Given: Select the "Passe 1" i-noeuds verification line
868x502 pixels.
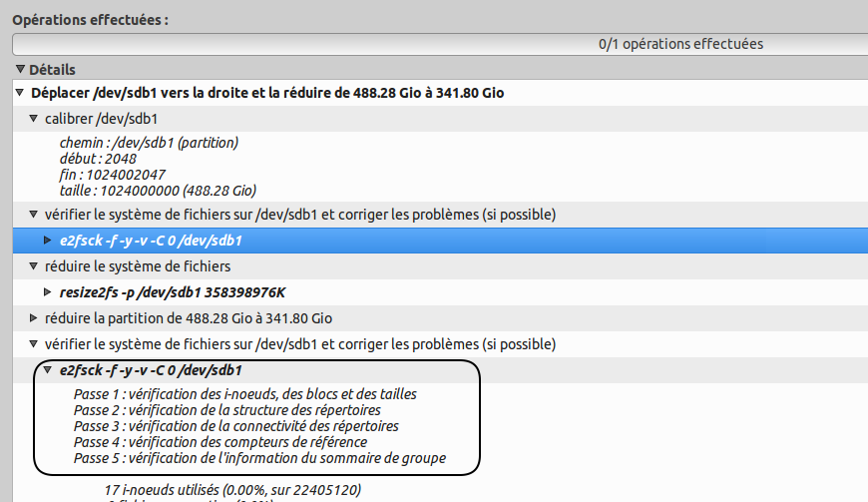Looking at the screenshot, I should click(244, 394).
